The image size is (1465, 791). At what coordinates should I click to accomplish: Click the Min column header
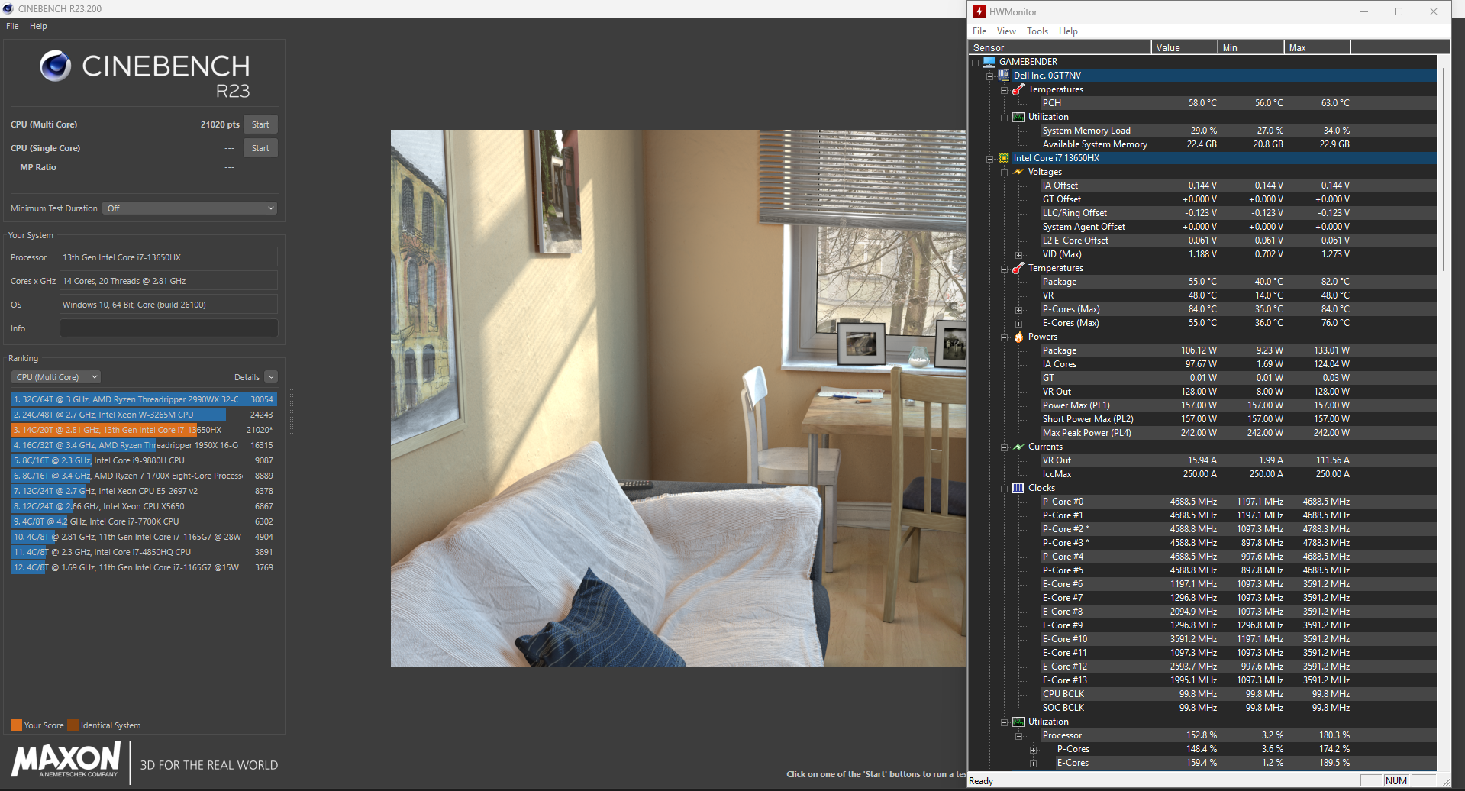(x=1250, y=47)
